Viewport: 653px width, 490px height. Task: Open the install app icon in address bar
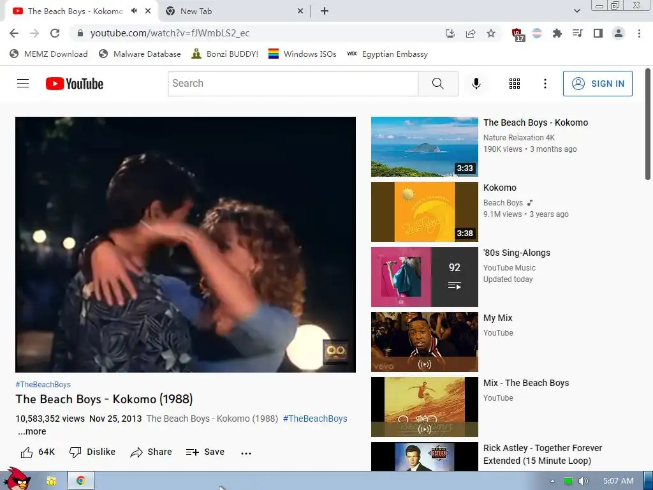[450, 33]
